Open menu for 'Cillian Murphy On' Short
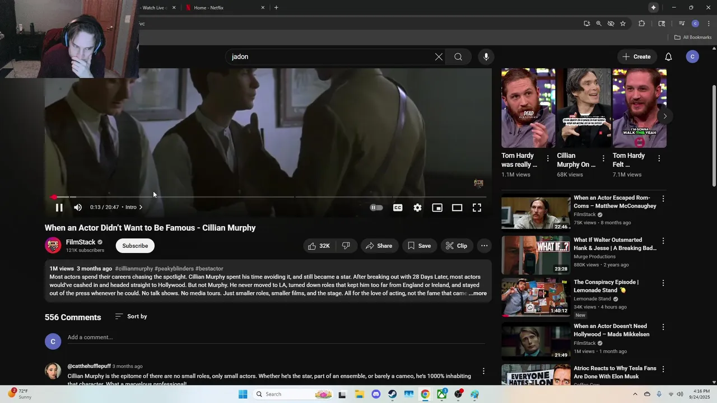This screenshot has width=717, height=403. click(603, 158)
